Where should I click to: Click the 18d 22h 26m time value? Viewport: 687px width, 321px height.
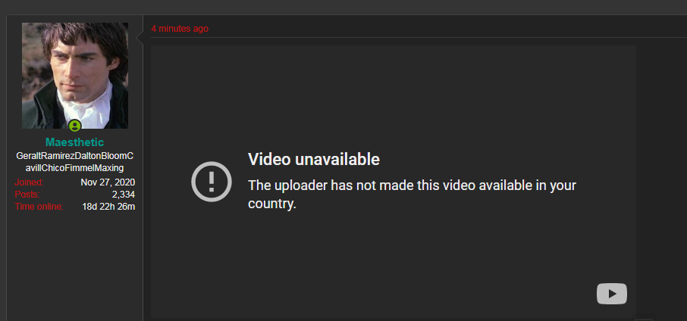108,207
